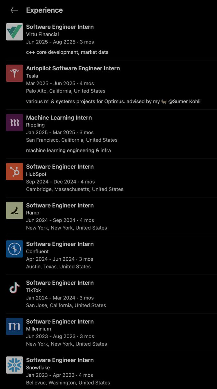This screenshot has width=217, height=389.
Task: Click the Bellevue, Washington location
Action: [68, 383]
